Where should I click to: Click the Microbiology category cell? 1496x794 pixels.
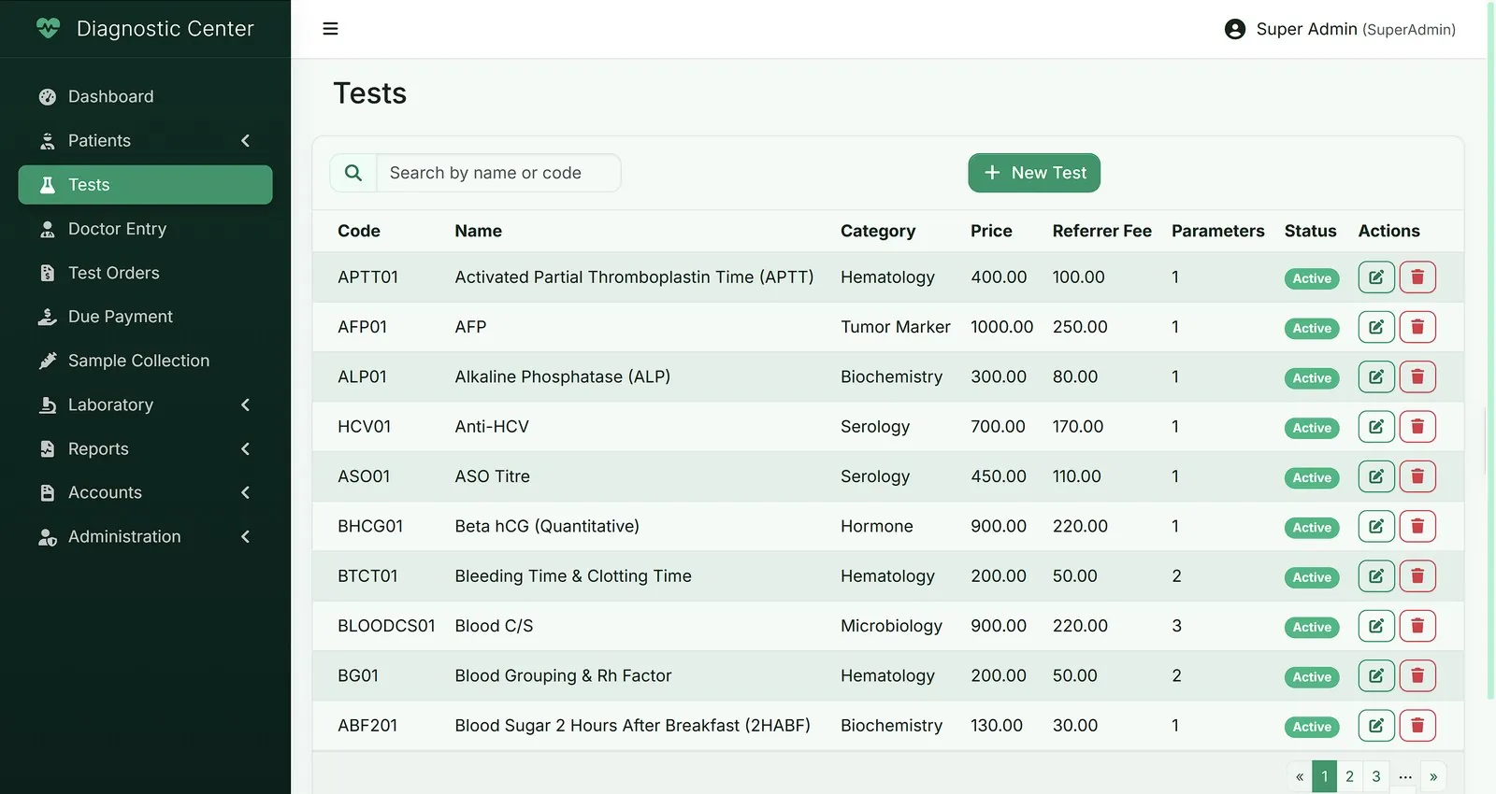click(x=891, y=626)
